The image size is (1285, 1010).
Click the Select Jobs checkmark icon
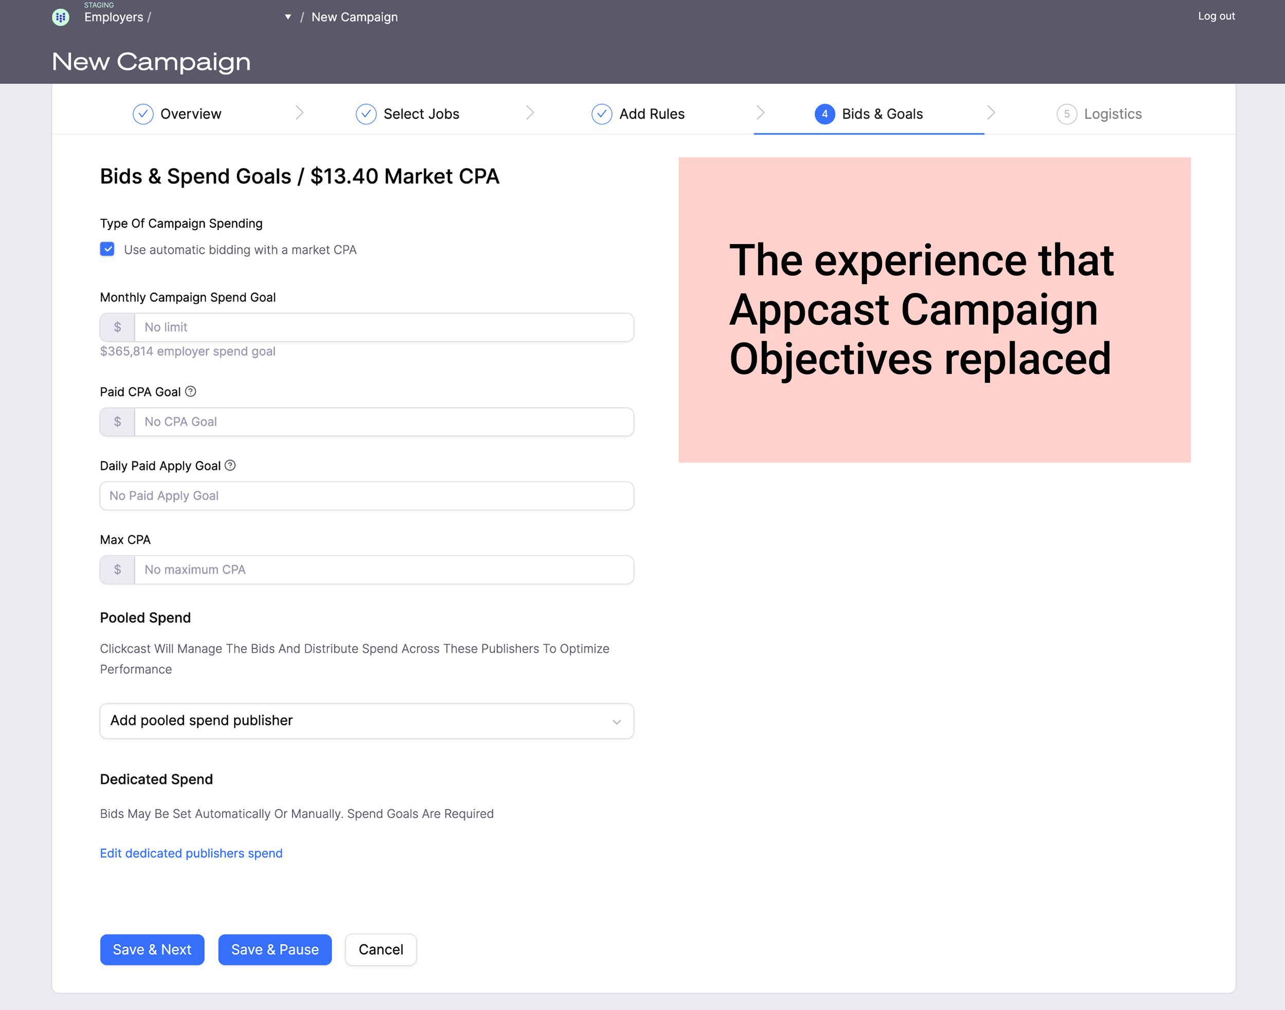pos(365,114)
